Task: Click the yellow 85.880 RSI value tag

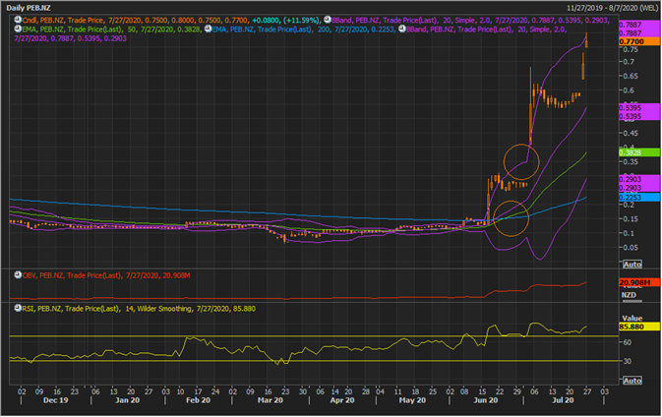Action: tap(639, 327)
